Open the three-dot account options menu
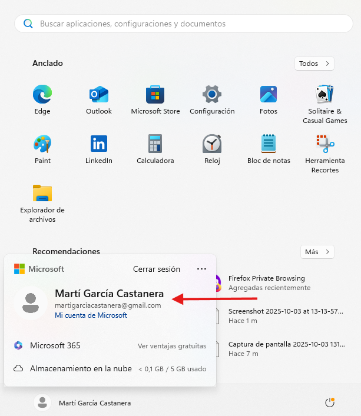The image size is (361, 416). tap(202, 269)
